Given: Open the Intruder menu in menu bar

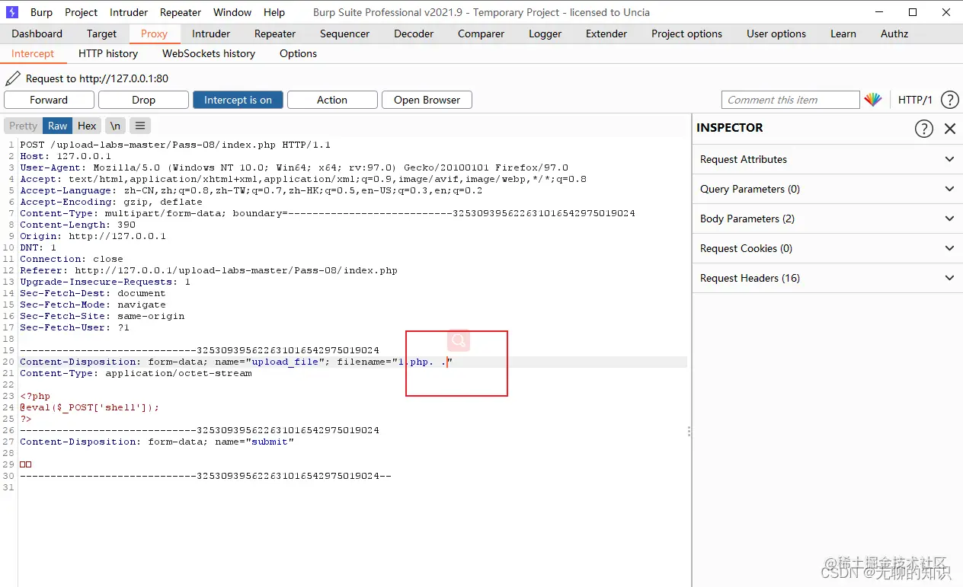Looking at the screenshot, I should coord(129,12).
